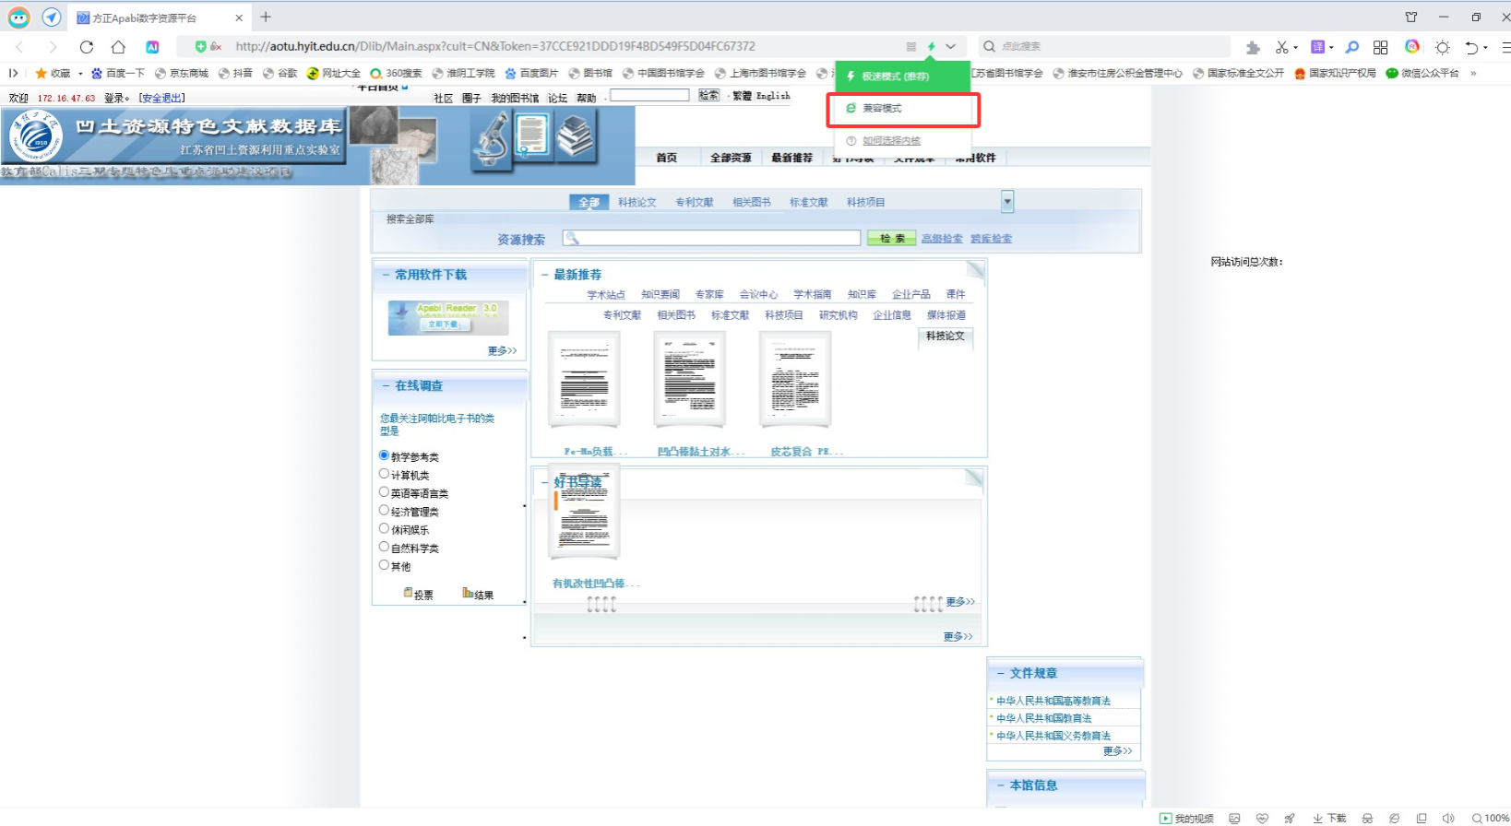Screen dimensions: 1511x826
Task: Click the blue magnifier find icon
Action: pos(1351,47)
